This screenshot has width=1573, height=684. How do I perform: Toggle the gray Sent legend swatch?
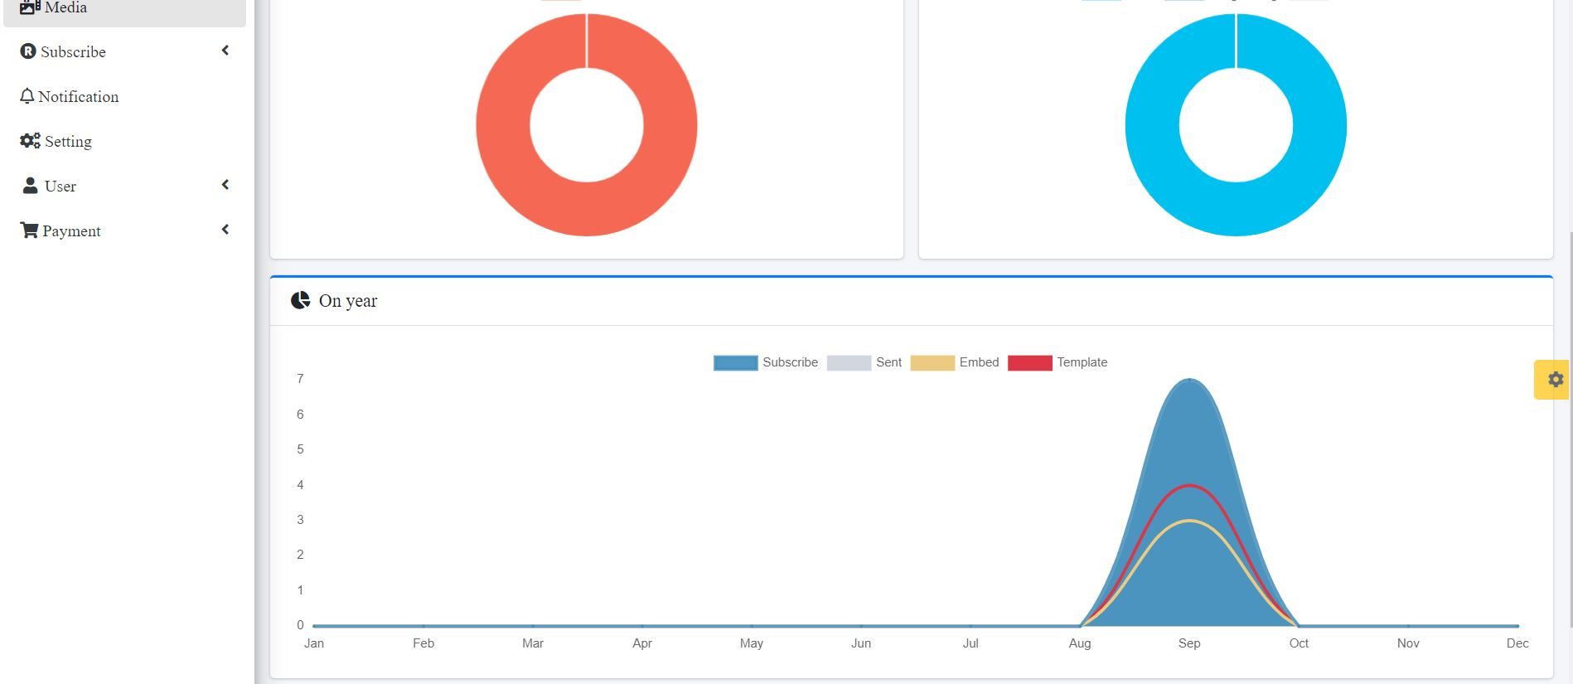(849, 362)
